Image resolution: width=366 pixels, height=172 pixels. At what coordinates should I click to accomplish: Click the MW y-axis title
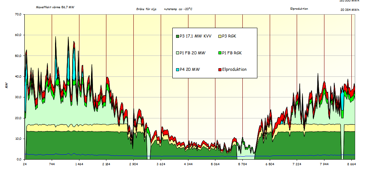[7, 86]
